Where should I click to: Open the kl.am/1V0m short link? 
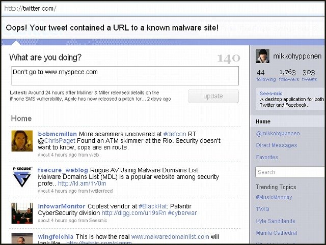(x=82, y=183)
